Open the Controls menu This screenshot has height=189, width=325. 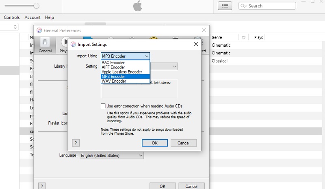(12, 17)
